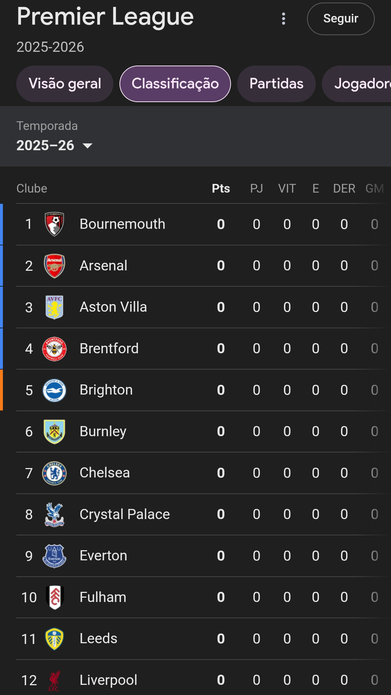391x695 pixels.
Task: Tap the Aston Villa club crest
Action: 54,307
